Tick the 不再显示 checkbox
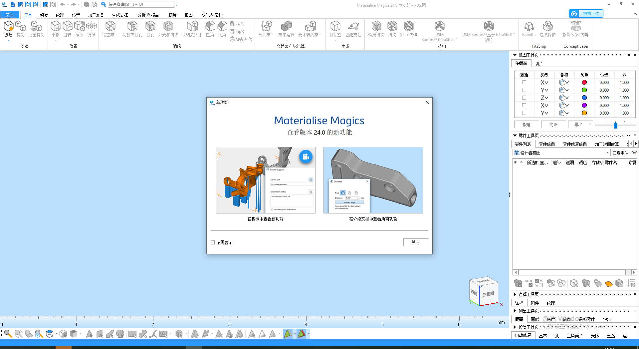This screenshot has width=639, height=349. (213, 242)
